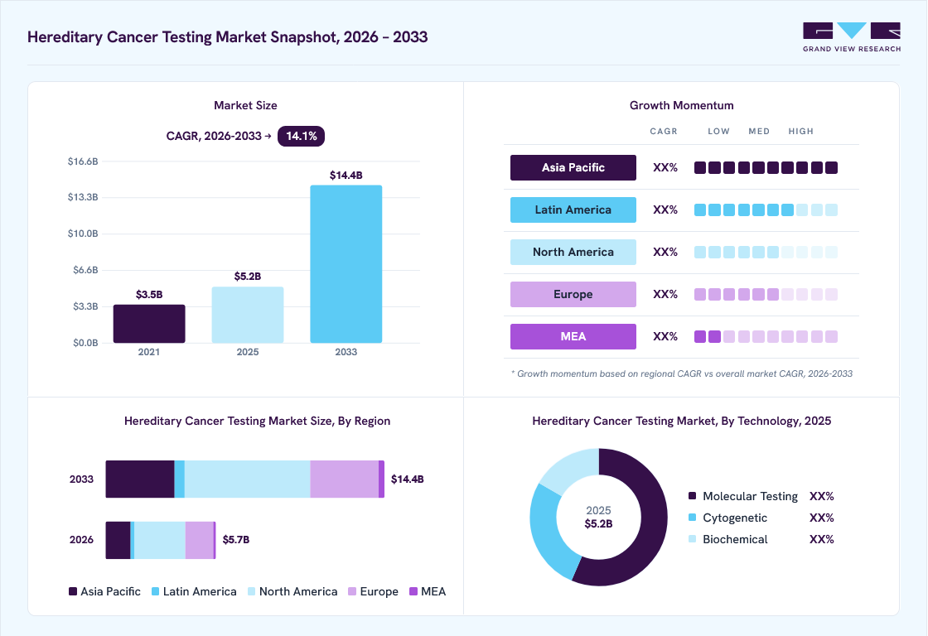Click the Europe segment in 2026 bar
This screenshot has width=928, height=636.
coord(200,540)
